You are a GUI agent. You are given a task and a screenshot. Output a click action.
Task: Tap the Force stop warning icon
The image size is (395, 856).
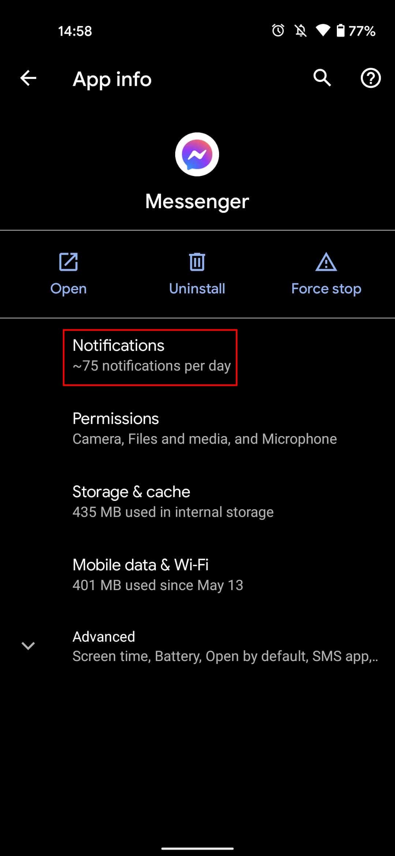(326, 262)
